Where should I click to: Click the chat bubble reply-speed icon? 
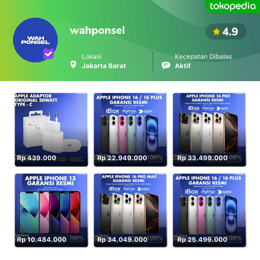pyautogui.click(x=166, y=66)
